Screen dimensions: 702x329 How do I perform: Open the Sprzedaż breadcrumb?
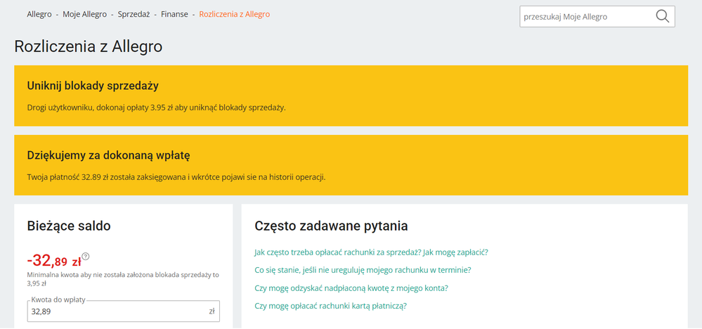134,14
